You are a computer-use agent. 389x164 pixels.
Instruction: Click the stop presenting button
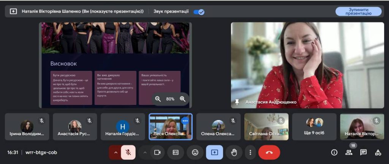(x=358, y=11)
